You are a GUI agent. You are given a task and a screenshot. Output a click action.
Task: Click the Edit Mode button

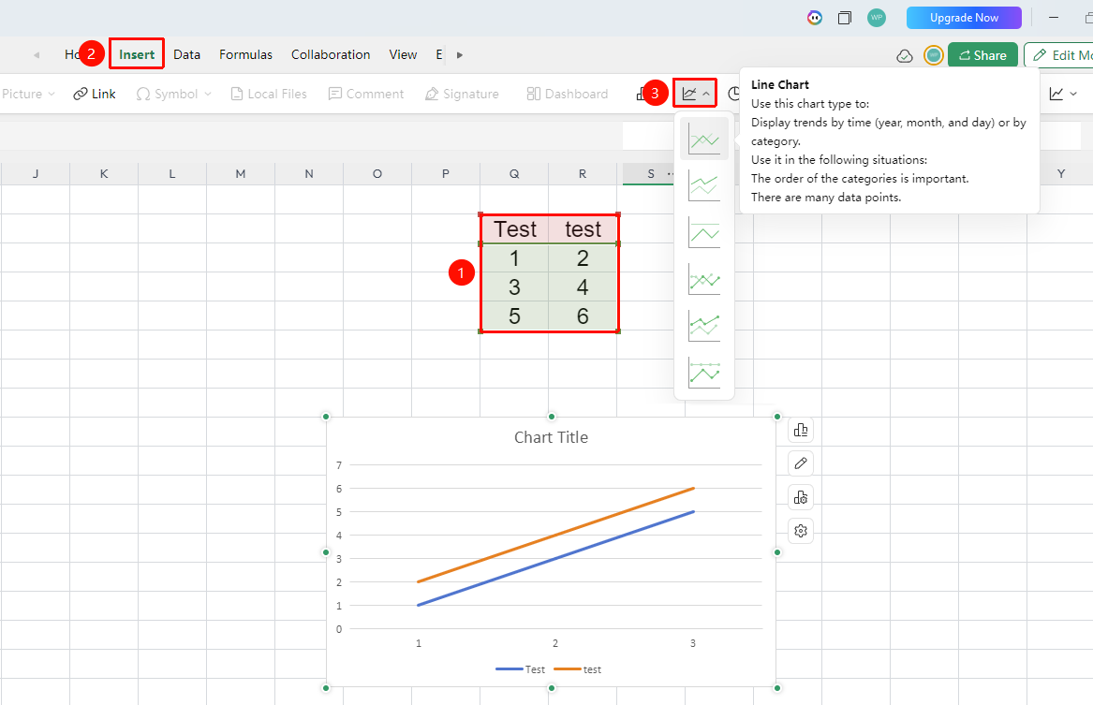click(x=1058, y=55)
